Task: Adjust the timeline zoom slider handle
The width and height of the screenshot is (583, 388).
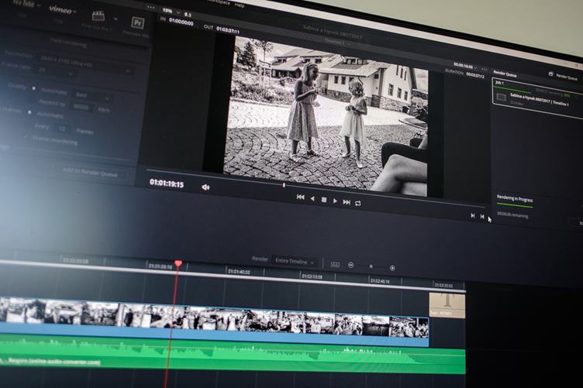Action: [x=371, y=266]
